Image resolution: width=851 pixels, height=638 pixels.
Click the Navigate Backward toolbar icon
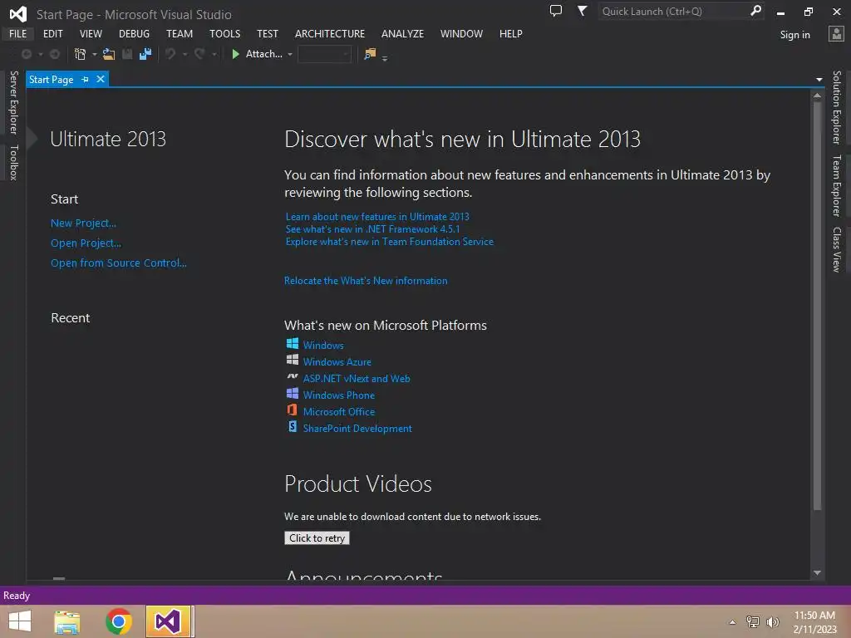[x=26, y=54]
